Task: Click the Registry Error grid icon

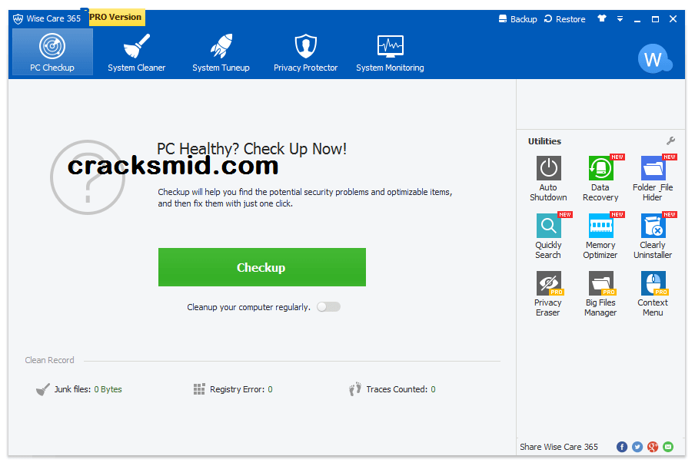Action: 199,389
